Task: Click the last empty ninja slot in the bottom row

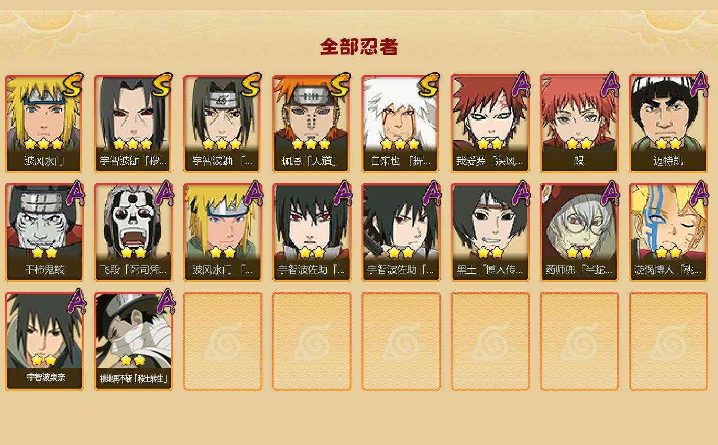Action: (x=668, y=341)
